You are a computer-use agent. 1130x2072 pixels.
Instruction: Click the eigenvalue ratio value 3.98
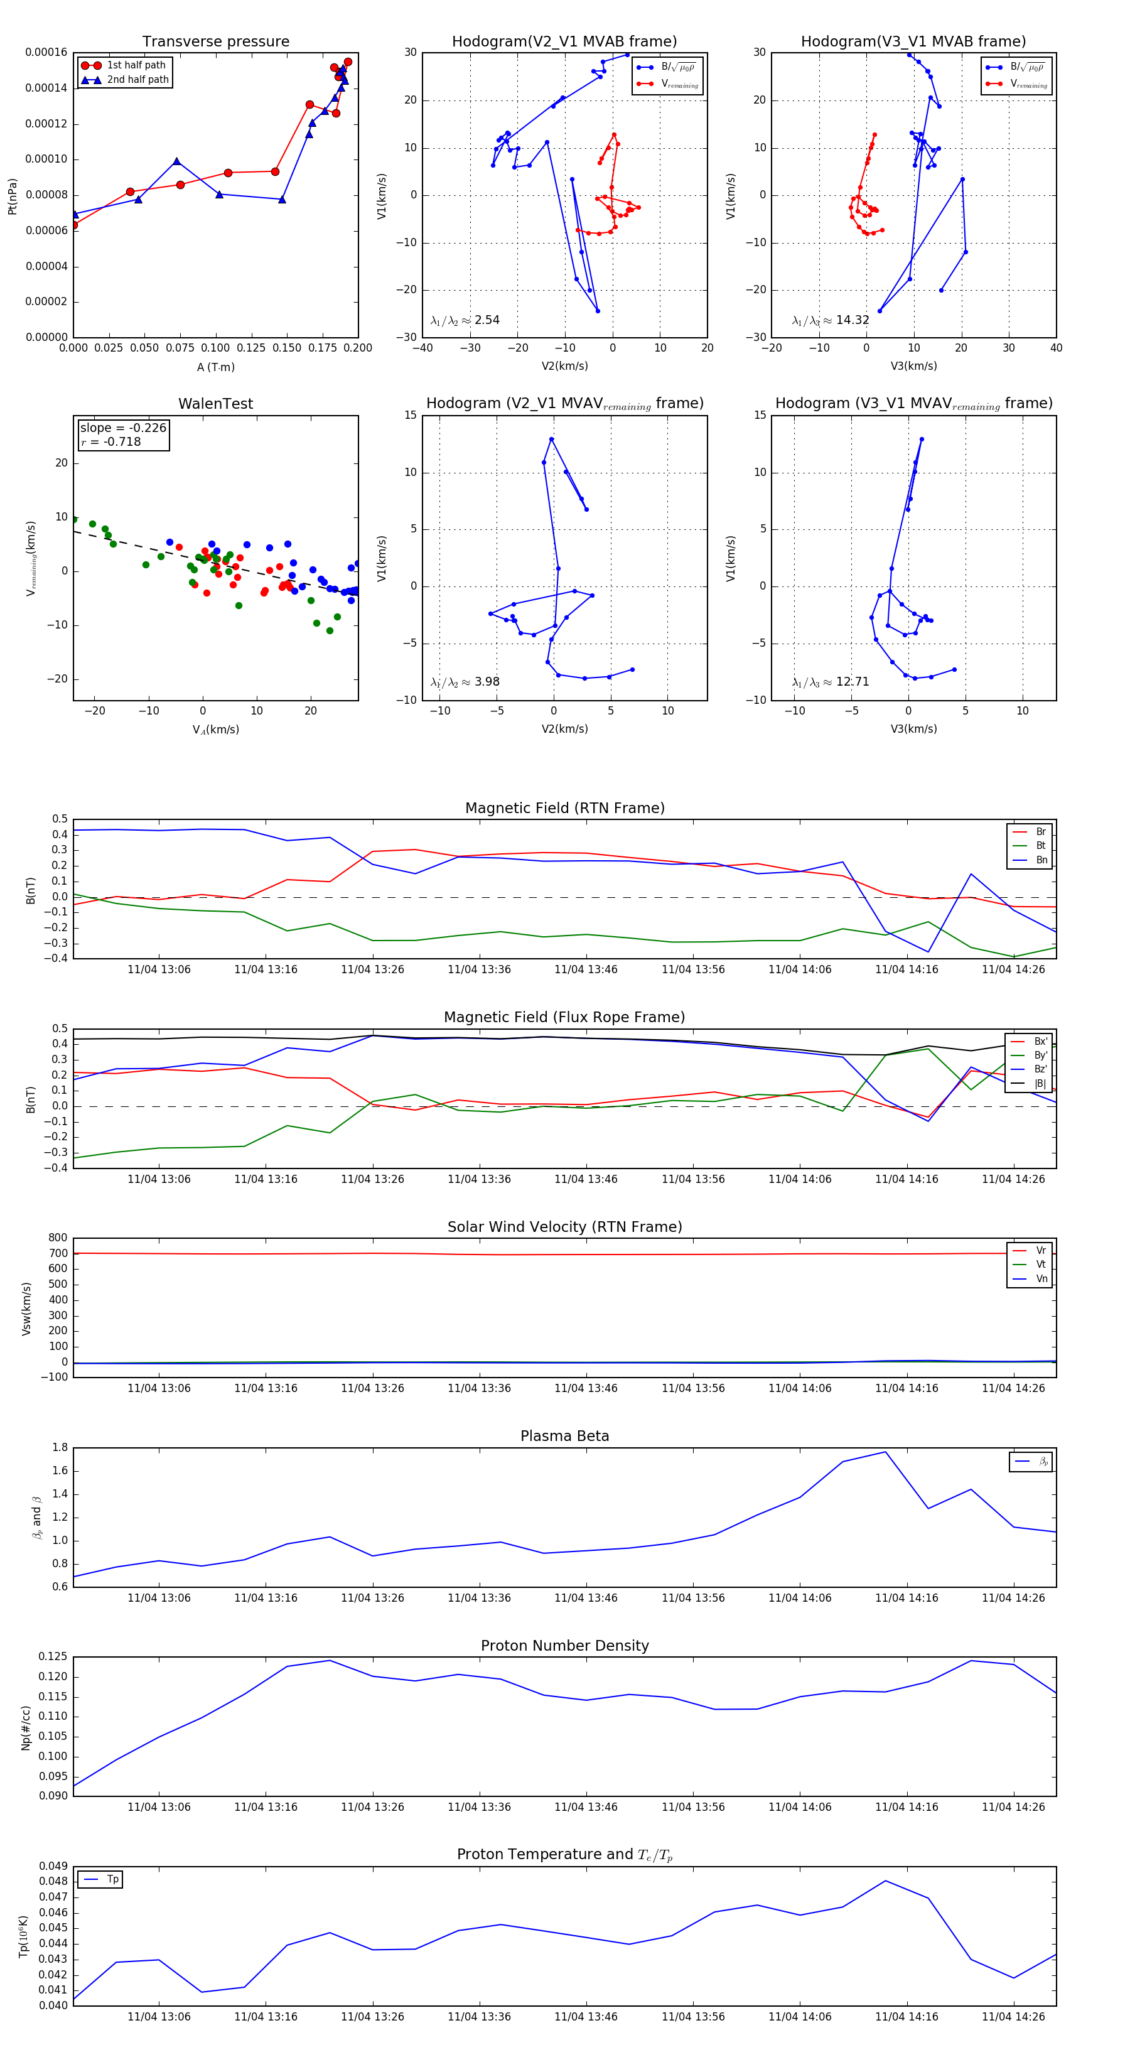coord(487,682)
